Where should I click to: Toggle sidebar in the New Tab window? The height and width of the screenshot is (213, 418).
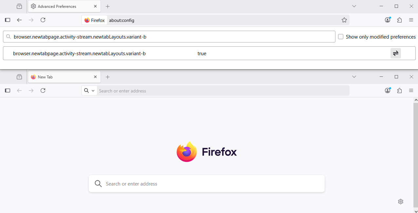pos(8,90)
